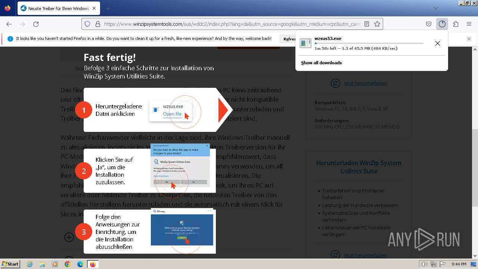The width and height of the screenshot is (478, 269).
Task: Click Leistung der Hardware verbessern text
Action: 360,205
